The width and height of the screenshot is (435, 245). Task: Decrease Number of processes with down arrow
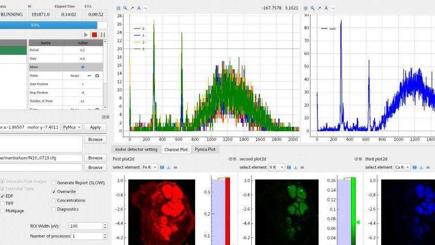(105, 237)
